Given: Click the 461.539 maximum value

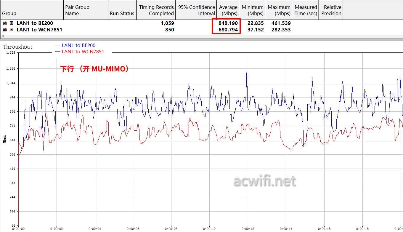Looking at the screenshot, I should [281, 23].
